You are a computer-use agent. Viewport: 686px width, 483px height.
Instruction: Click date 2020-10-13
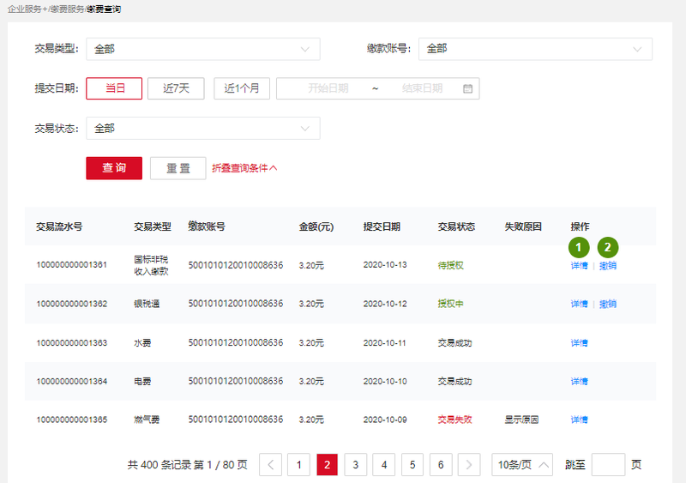[x=385, y=265]
